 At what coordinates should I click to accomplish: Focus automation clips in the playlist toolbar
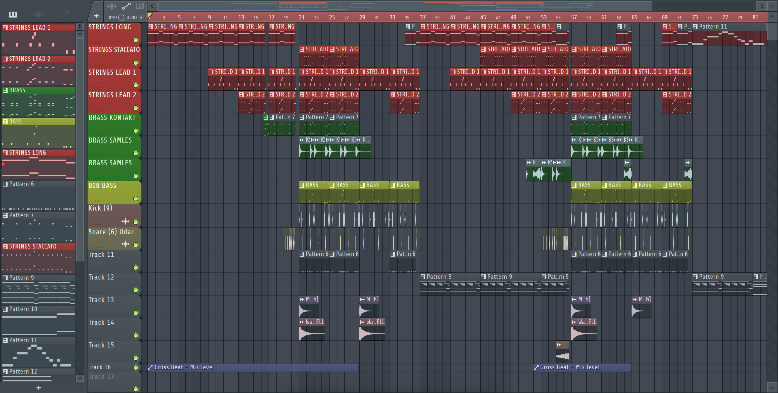[x=126, y=6]
